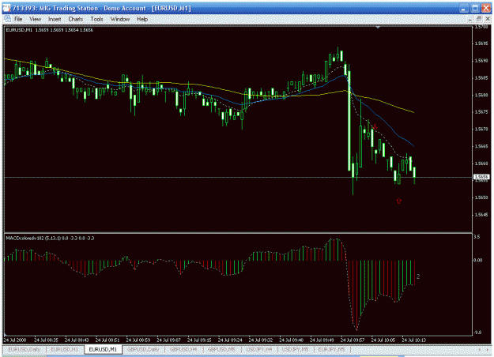Click the MACDcoloredv102 indicator label

click(50, 239)
